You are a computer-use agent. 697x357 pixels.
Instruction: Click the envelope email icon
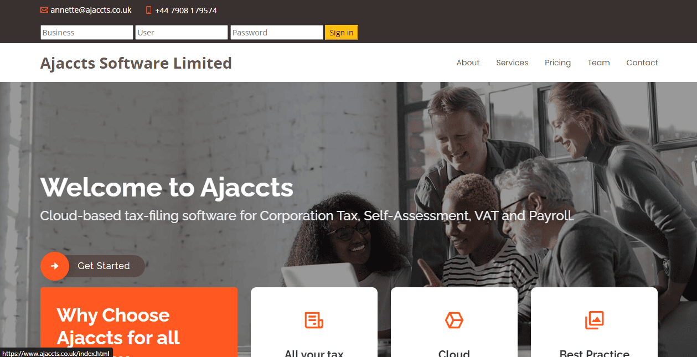point(44,11)
